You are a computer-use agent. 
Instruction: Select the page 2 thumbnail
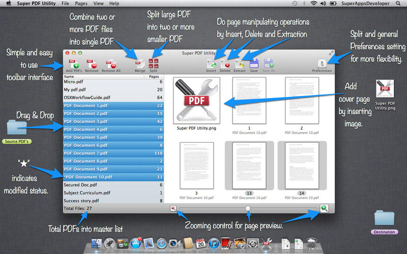coord(302,100)
